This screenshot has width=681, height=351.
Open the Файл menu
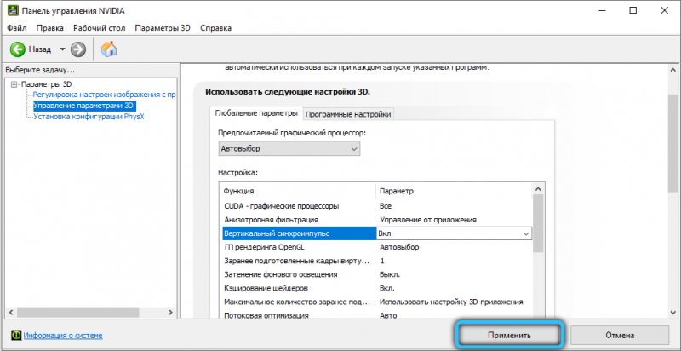click(17, 28)
